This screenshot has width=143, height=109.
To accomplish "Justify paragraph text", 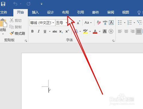I will click(x=139, y=31).
